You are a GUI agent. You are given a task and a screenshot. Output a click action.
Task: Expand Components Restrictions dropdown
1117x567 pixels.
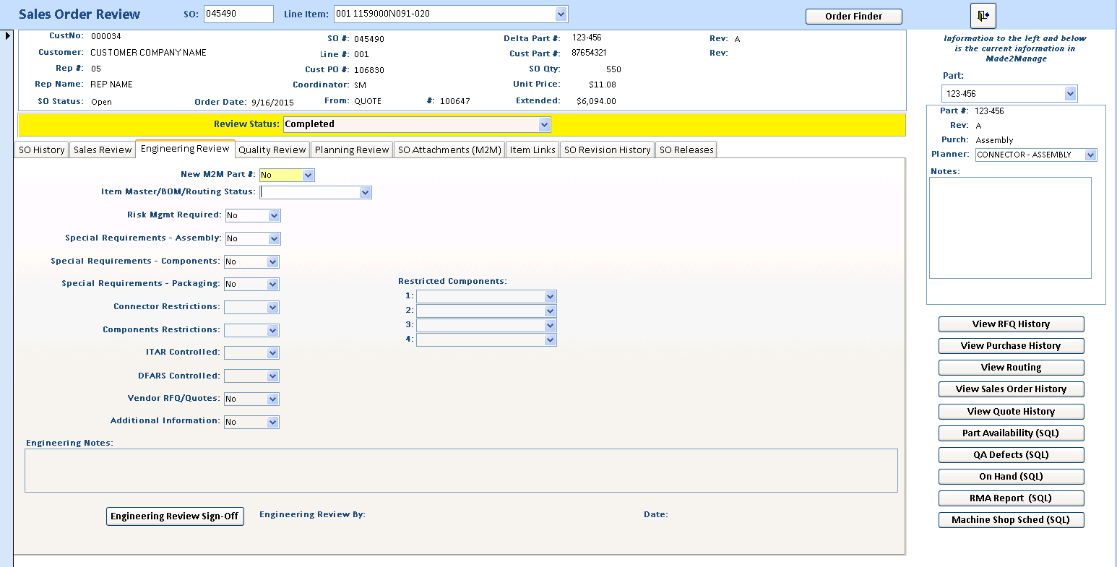pos(273,331)
